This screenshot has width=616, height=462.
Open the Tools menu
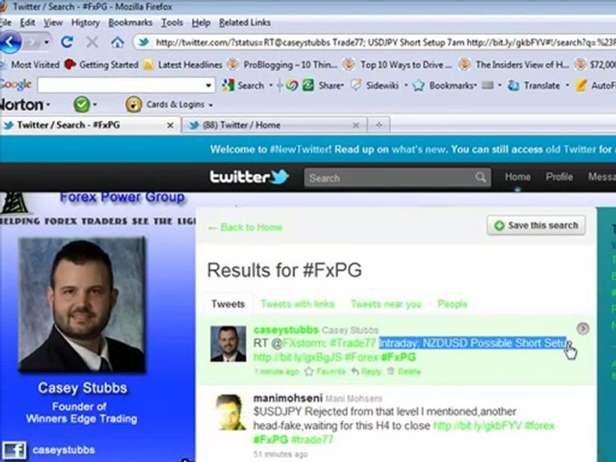pos(172,23)
